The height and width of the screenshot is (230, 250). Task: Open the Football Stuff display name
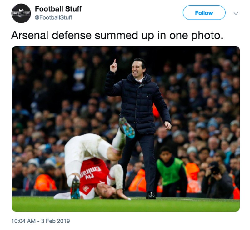tap(58, 9)
